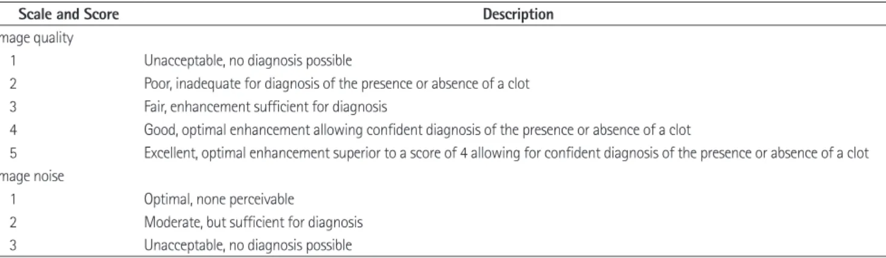
Task: Click the 'Excellent, optimal enhancement superior' description
Action: pos(507,153)
